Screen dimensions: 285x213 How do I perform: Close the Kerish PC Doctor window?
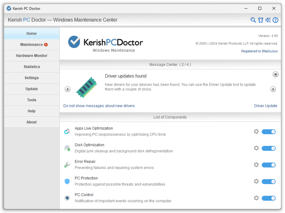274,8
